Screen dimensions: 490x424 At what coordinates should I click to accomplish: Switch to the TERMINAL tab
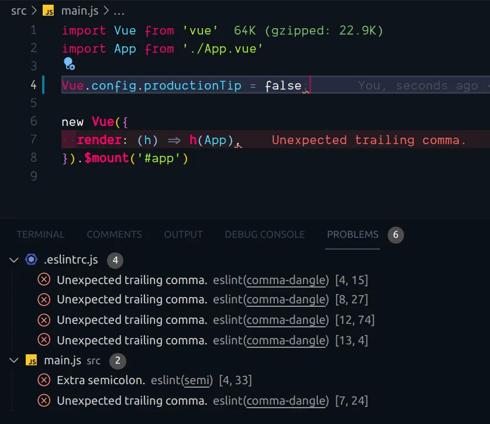(40, 234)
